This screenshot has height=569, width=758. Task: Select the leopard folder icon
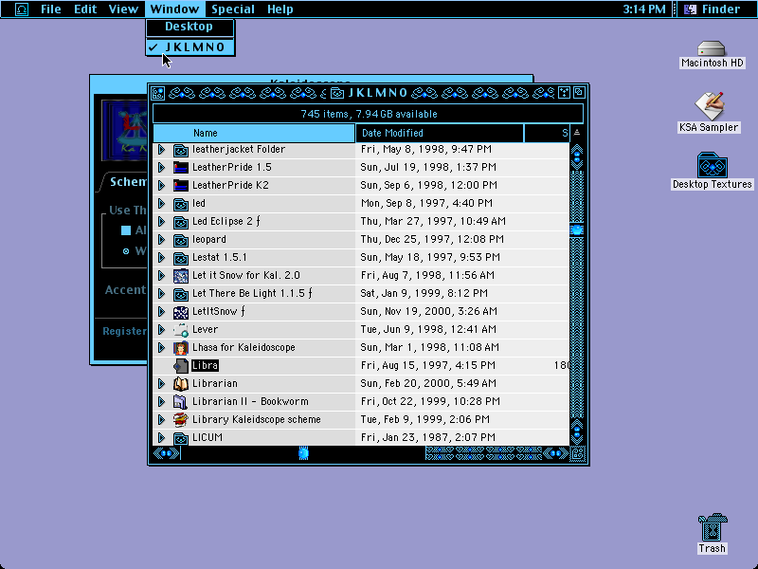pos(180,240)
